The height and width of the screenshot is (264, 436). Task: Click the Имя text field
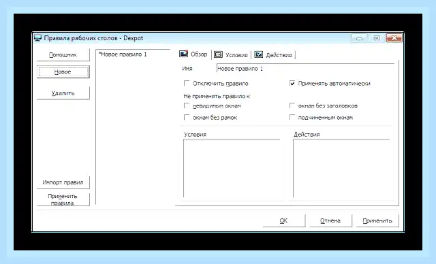pos(305,68)
